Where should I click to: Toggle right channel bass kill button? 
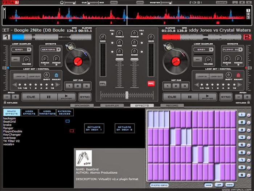pos(142,52)
